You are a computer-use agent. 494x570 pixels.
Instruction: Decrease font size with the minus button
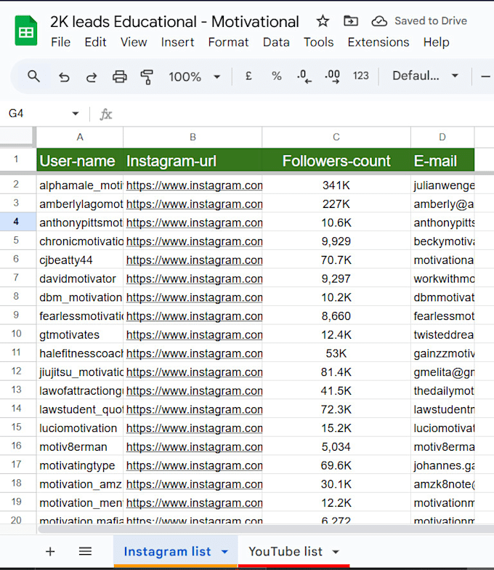click(485, 76)
